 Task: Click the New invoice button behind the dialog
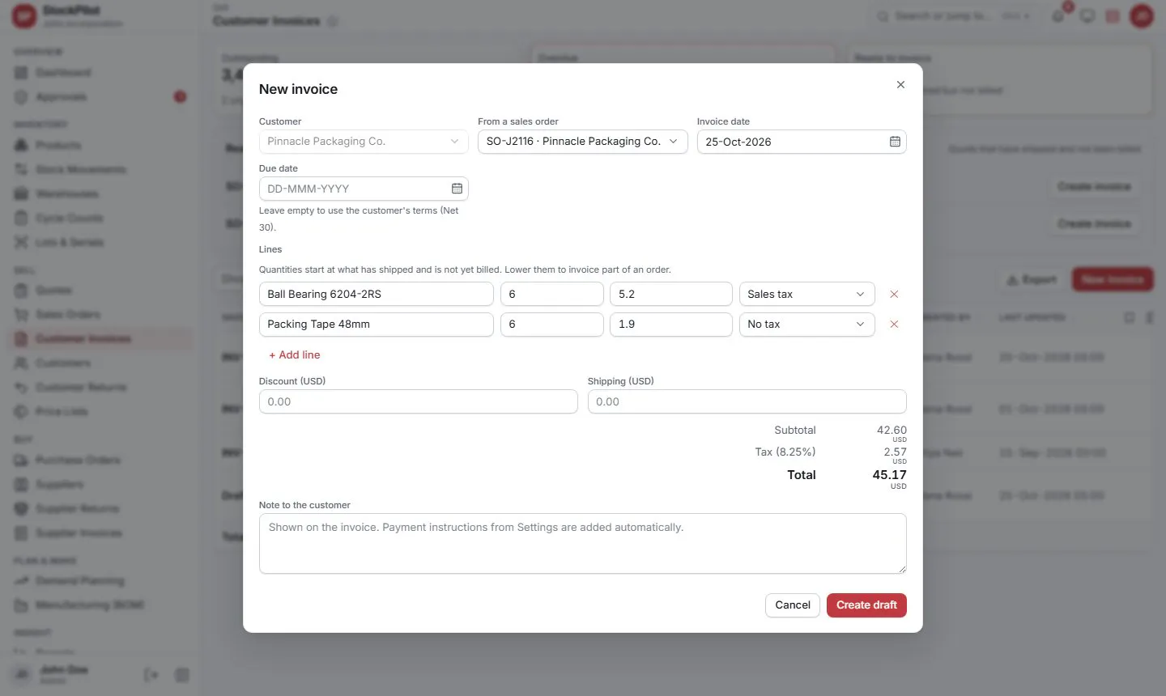(x=1113, y=279)
